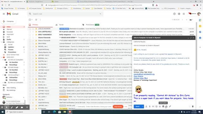
Task: Insert signature with the pen icon
Action: 170,106
